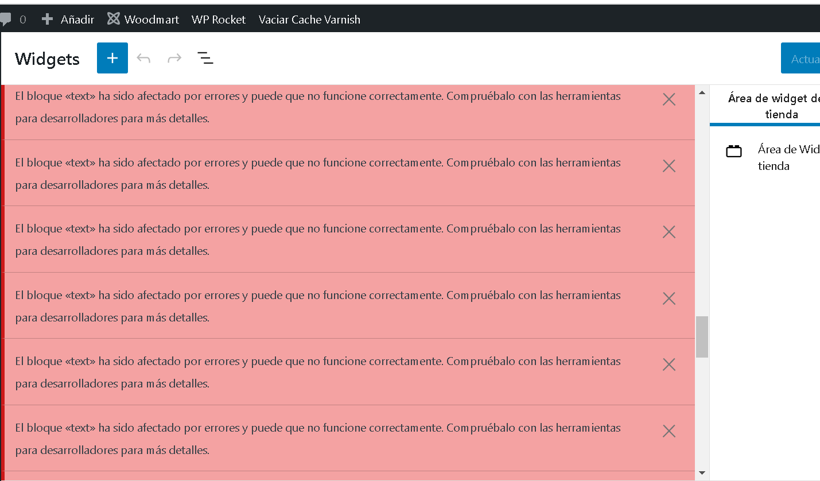Open the WP Rocket menu
This screenshot has width=820, height=481.
click(219, 20)
